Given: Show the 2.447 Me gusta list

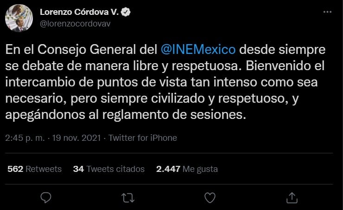Looking at the screenshot, I should 187,169.
